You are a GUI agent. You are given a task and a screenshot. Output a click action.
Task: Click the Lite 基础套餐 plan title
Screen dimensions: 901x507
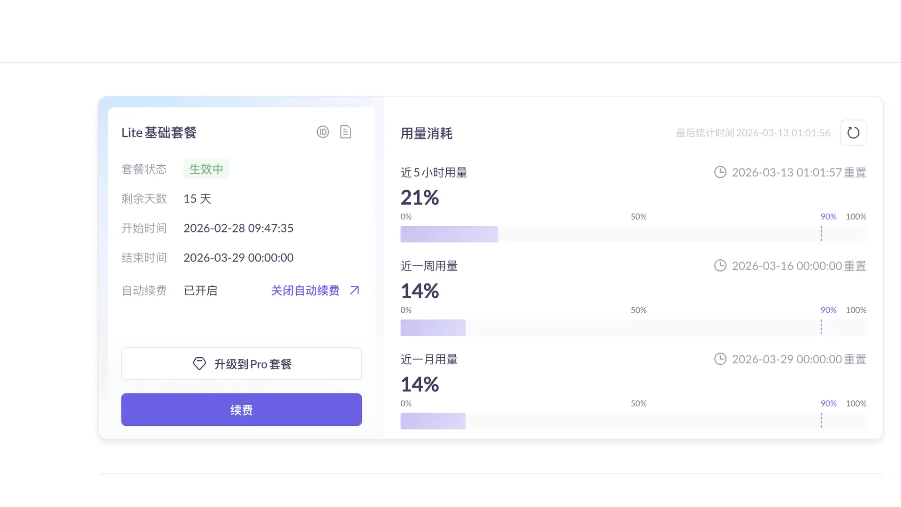pos(159,133)
